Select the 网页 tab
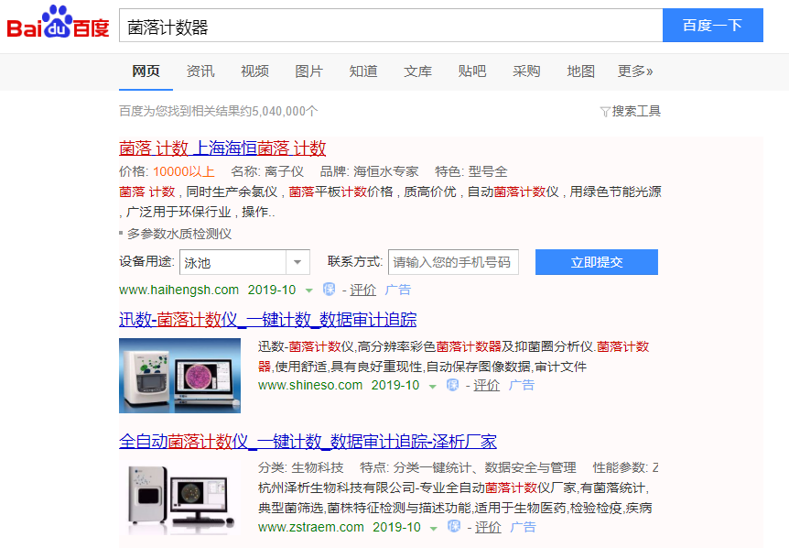 [146, 71]
